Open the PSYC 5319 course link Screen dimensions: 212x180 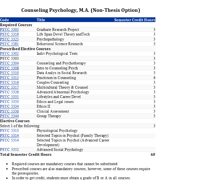(x=9, y=34)
